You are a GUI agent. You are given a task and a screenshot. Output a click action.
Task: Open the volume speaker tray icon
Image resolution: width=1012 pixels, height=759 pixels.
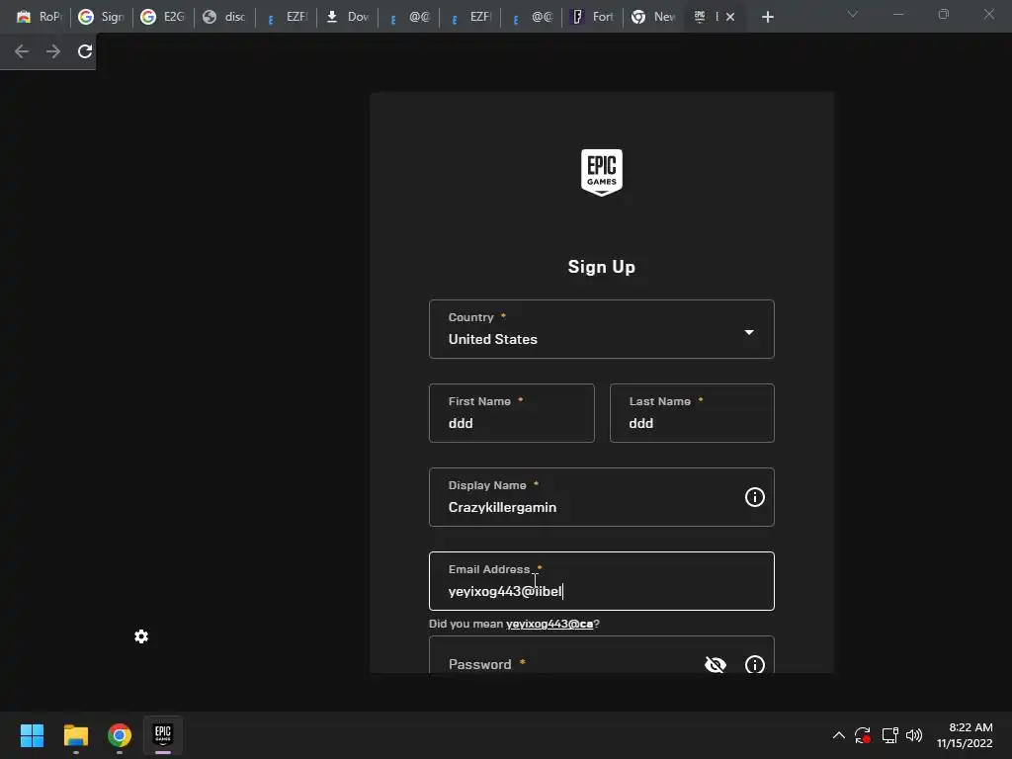tap(914, 735)
